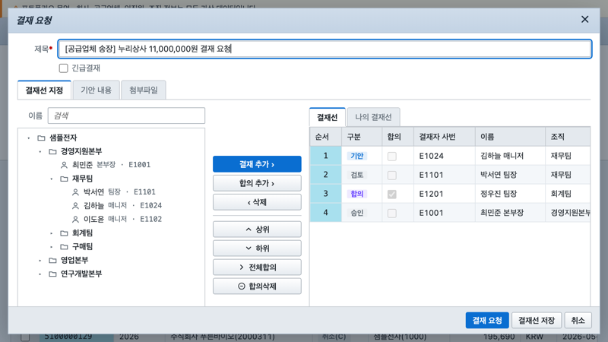Submit with the 결재 요청 button
608x342 pixels.
click(487, 320)
